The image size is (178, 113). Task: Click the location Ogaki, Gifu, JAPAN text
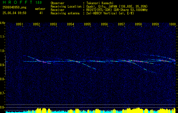point(117,6)
